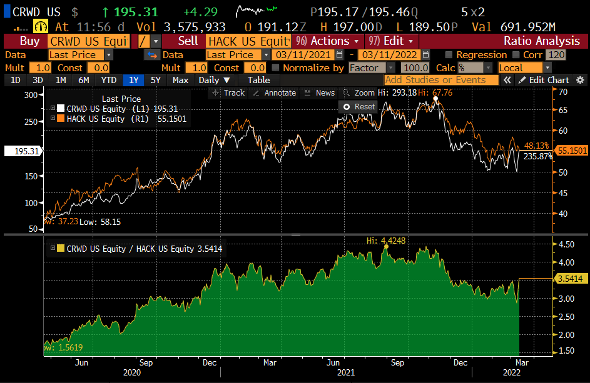The height and width of the screenshot is (383, 590).
Task: Open chart settings gear icon
Action: click(x=580, y=80)
